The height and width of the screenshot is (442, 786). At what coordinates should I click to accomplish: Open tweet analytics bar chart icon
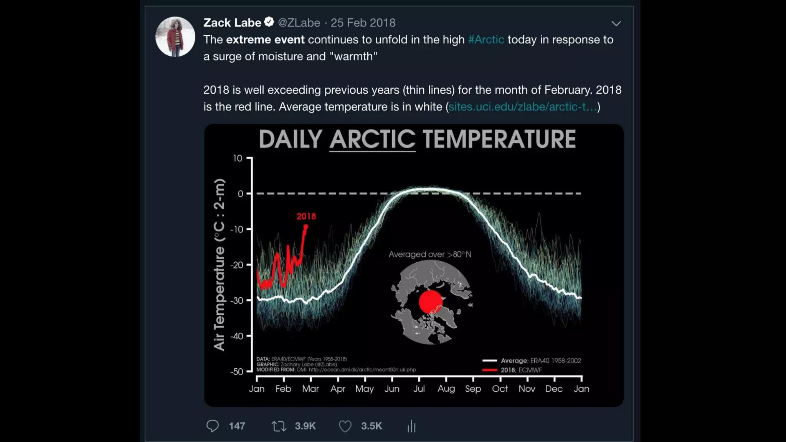click(x=411, y=426)
